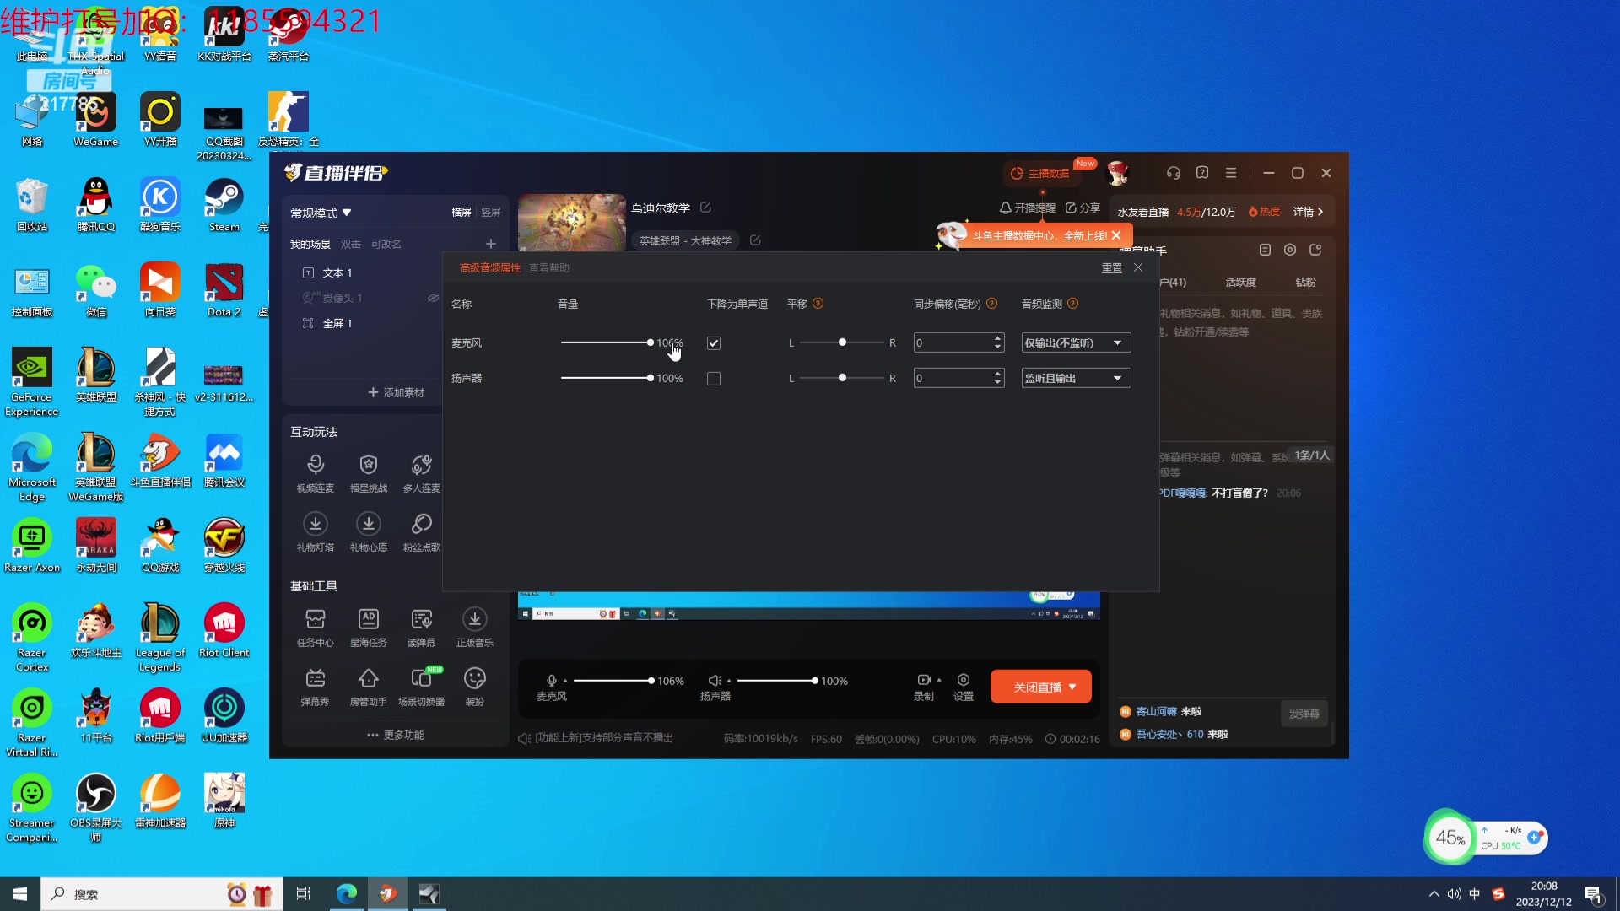Image resolution: width=1620 pixels, height=911 pixels.
Task: Open the 查看帮助 help tab
Action: [548, 268]
